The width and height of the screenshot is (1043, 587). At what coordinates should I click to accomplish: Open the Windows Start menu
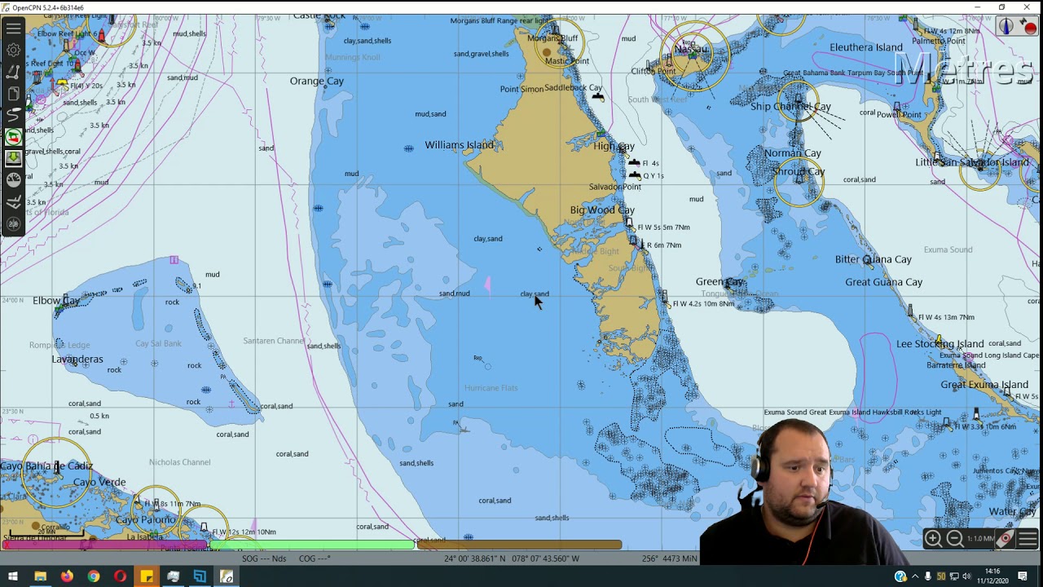13,577
